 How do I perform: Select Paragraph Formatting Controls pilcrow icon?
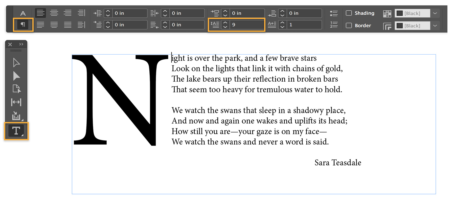(x=23, y=25)
